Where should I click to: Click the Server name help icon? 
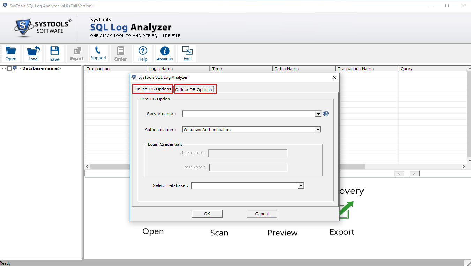pyautogui.click(x=326, y=113)
